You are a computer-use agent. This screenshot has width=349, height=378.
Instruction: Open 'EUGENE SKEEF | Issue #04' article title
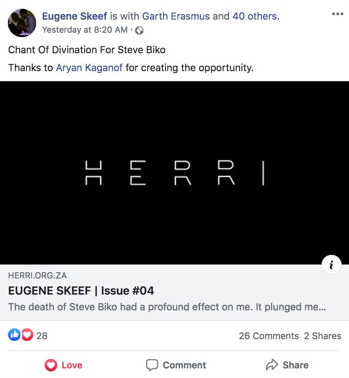coord(81,291)
